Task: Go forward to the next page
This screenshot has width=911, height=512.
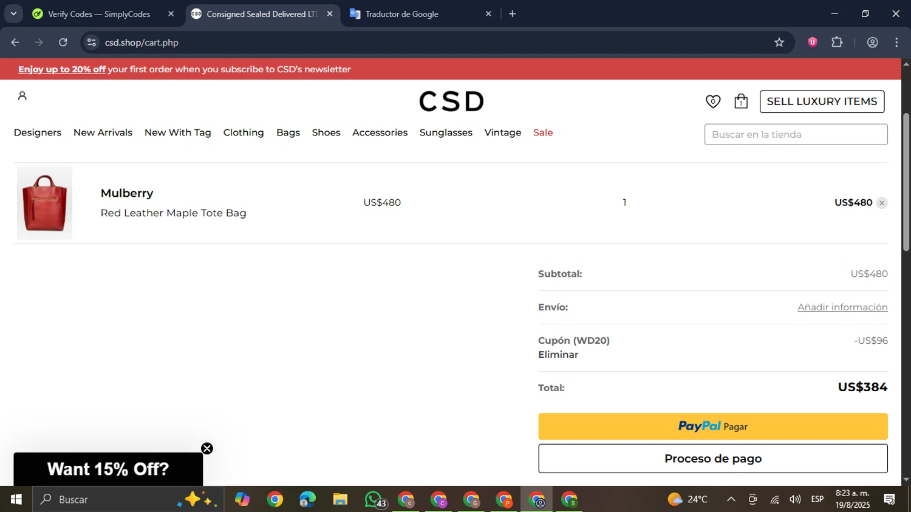Action: (x=39, y=43)
